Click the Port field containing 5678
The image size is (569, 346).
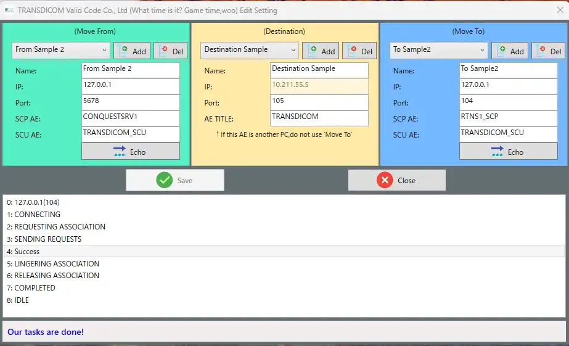tap(131, 102)
